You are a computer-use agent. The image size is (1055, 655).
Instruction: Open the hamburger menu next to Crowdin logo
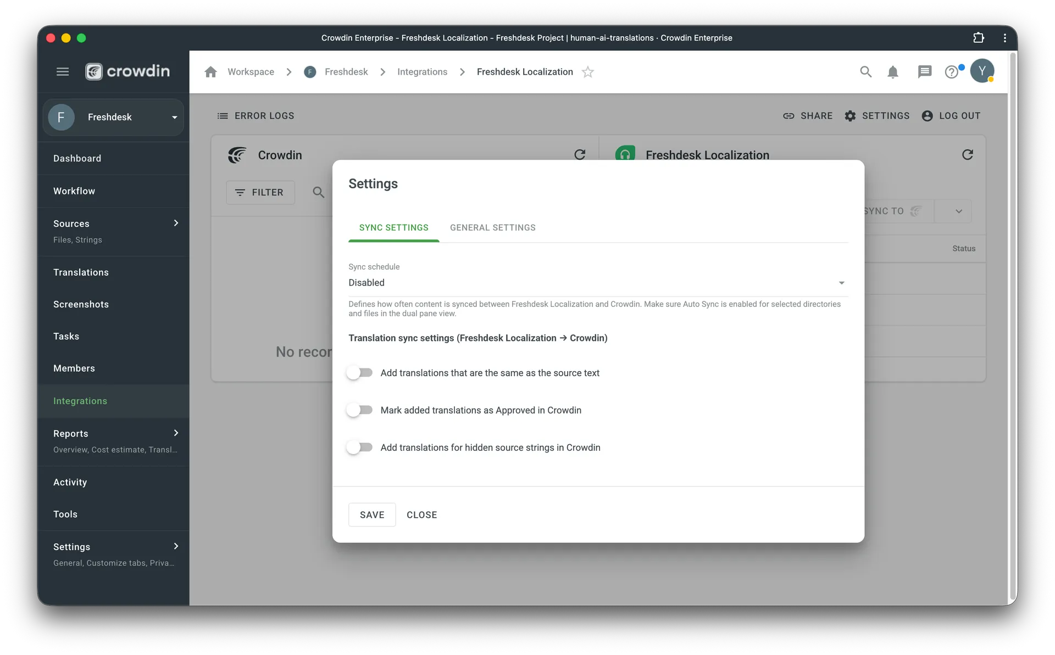click(63, 71)
